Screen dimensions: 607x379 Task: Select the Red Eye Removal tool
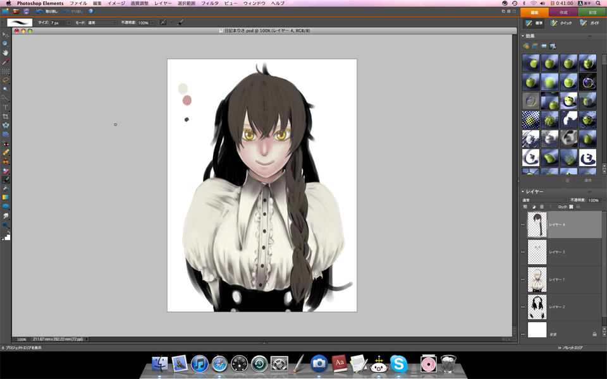tap(6, 143)
